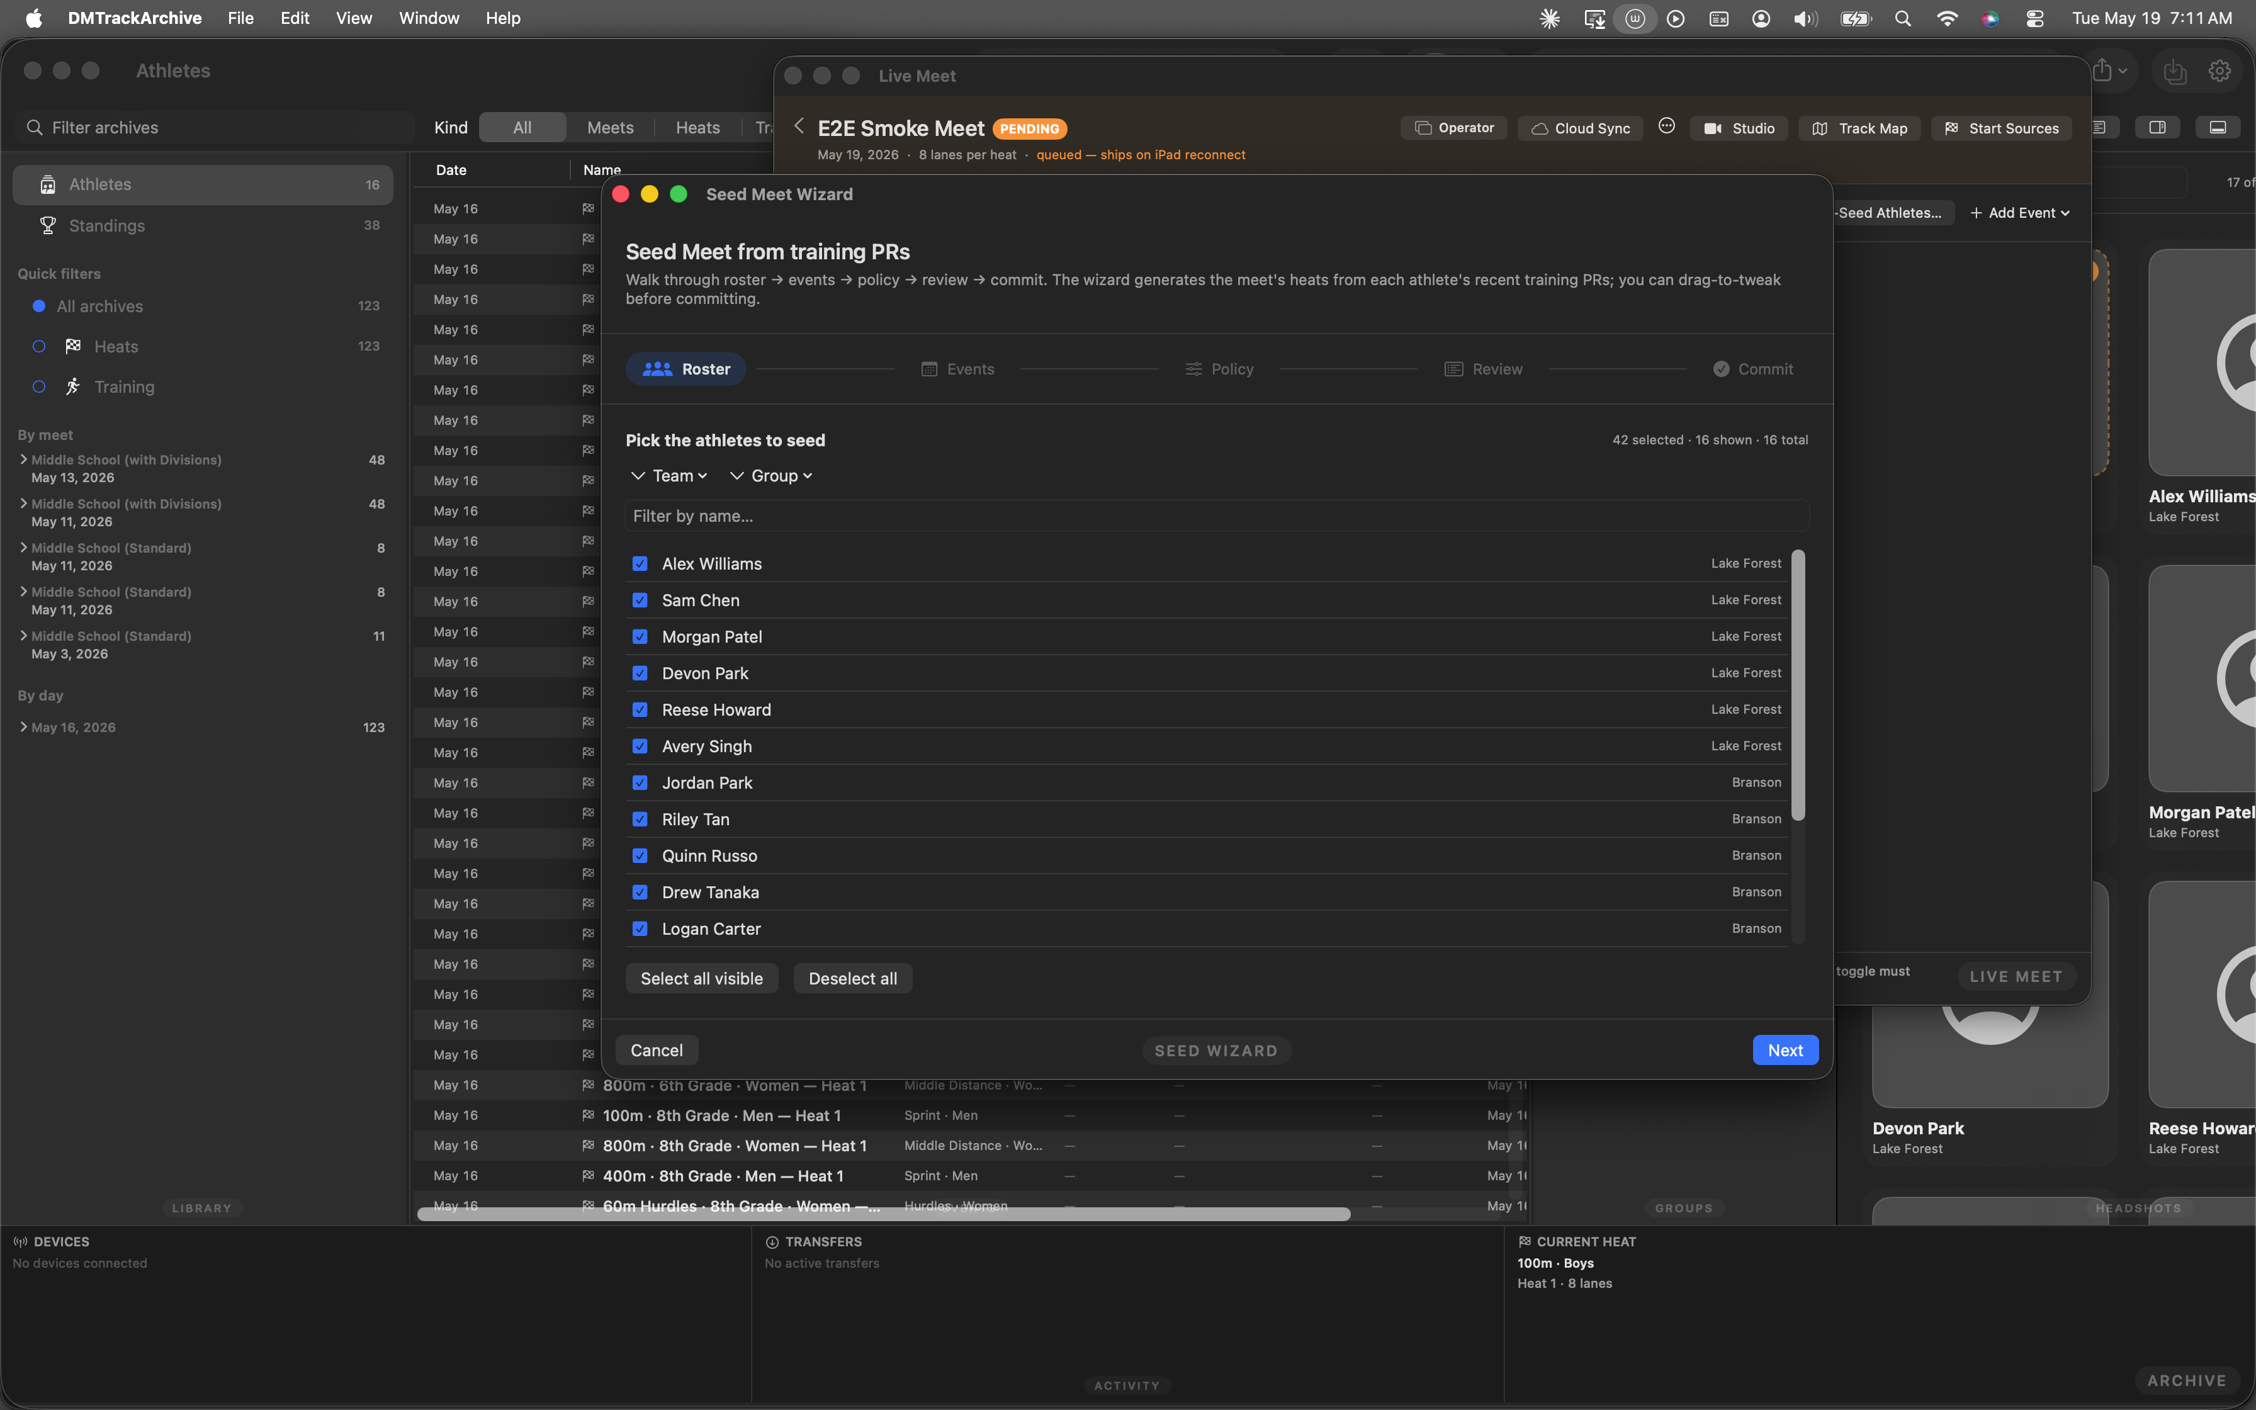Switch Kind filter to Meets
This screenshot has height=1410, width=2256.
tap(610, 128)
